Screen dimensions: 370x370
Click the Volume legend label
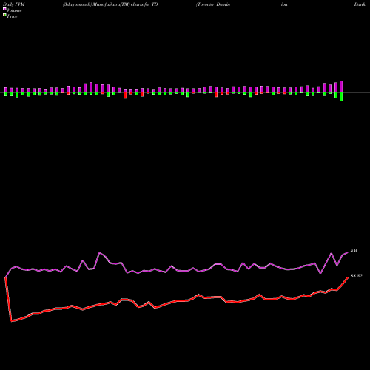coord(14,10)
